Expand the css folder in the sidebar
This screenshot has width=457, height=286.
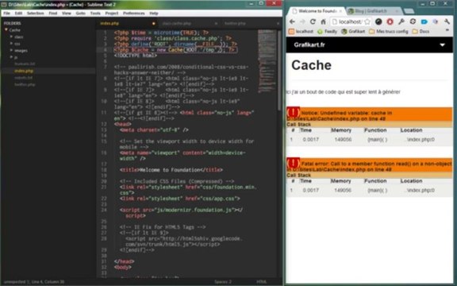(x=12, y=44)
